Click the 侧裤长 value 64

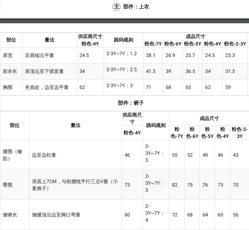205,215
